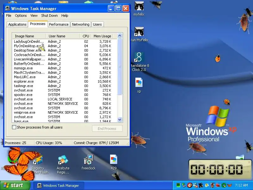Click the black fly tray icon
Image resolution: width=253 pixels, height=190 pixels.
(201, 185)
